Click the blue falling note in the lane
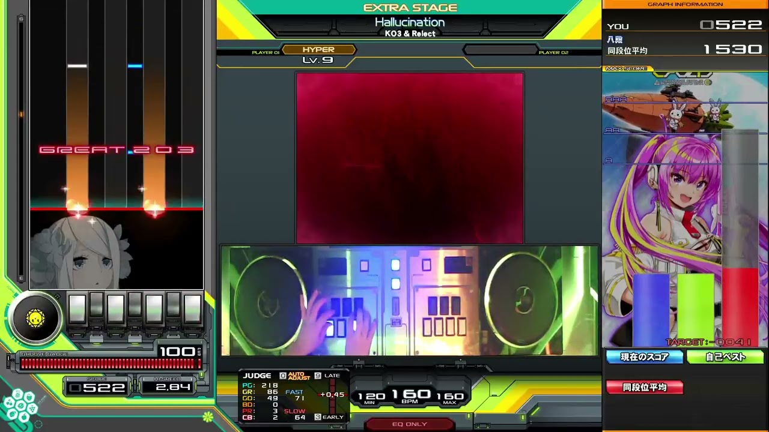Image resolution: width=769 pixels, height=432 pixels. click(135, 66)
